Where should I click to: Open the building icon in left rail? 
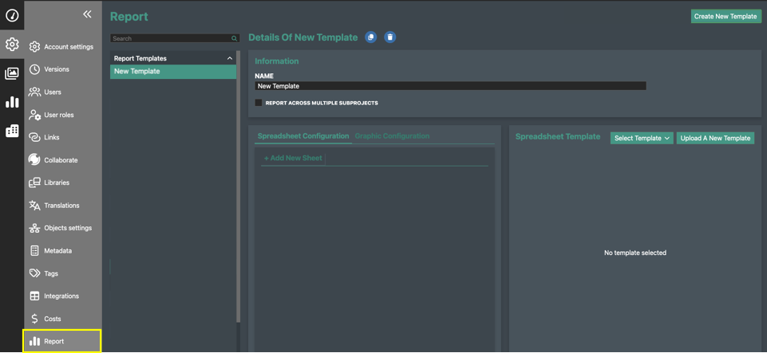(x=12, y=131)
